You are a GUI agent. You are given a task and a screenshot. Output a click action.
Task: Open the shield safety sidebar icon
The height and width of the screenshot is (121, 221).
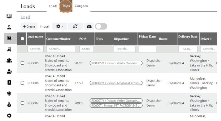pyautogui.click(x=9, y=94)
